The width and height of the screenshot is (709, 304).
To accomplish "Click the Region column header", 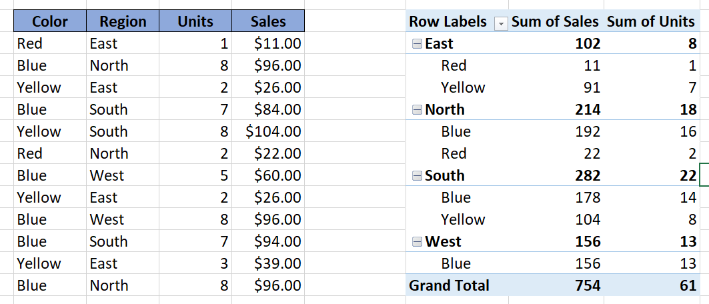I will tap(123, 22).
